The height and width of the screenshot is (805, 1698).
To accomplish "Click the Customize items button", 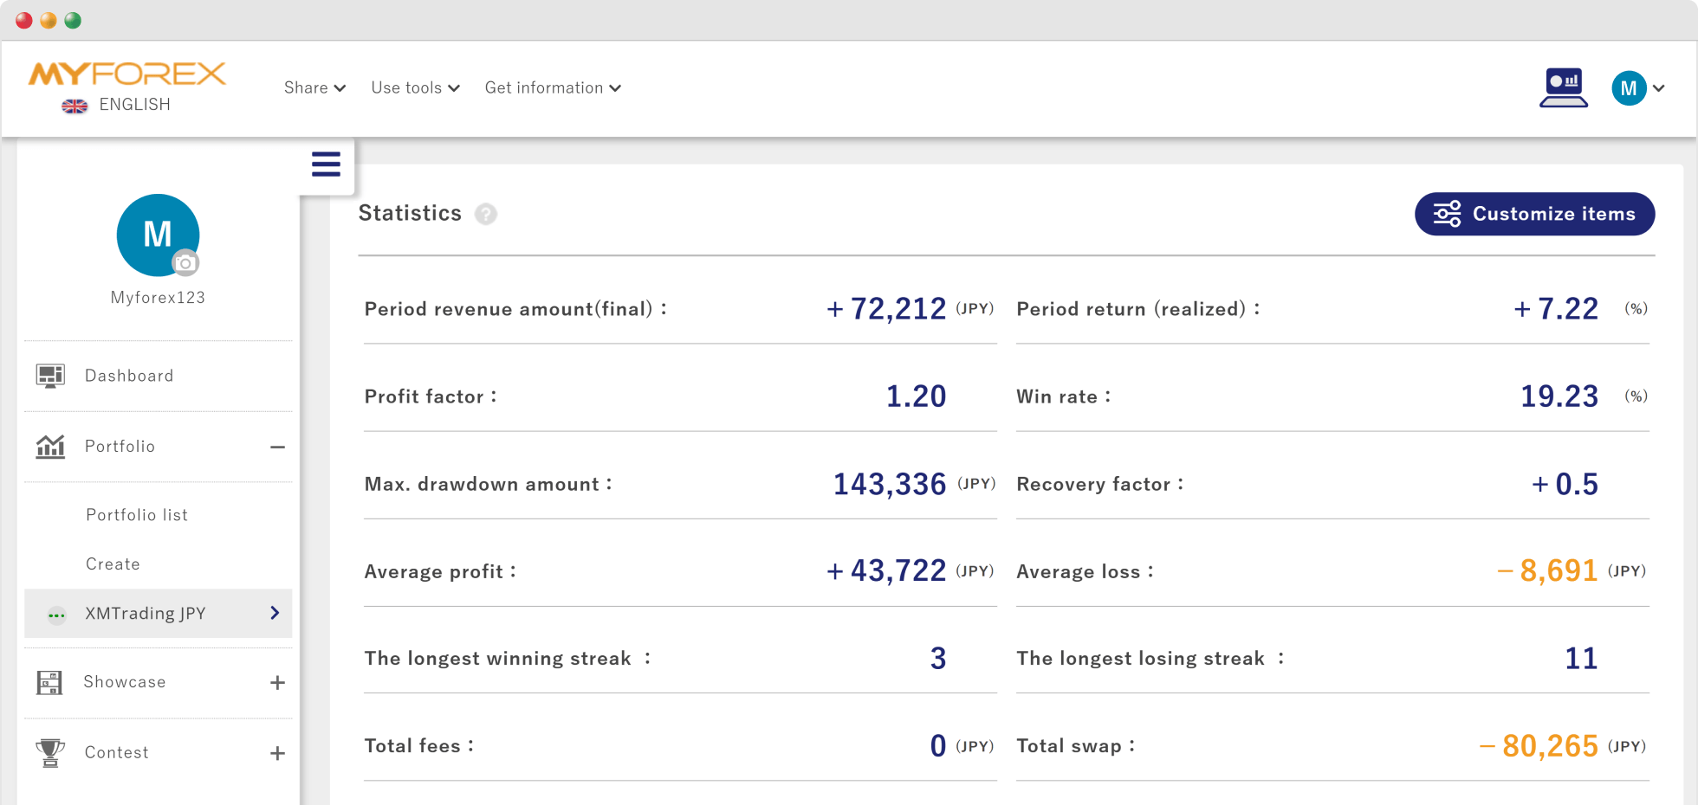I will pos(1534,214).
